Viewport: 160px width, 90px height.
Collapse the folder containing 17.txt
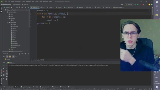[x=7, y=22]
